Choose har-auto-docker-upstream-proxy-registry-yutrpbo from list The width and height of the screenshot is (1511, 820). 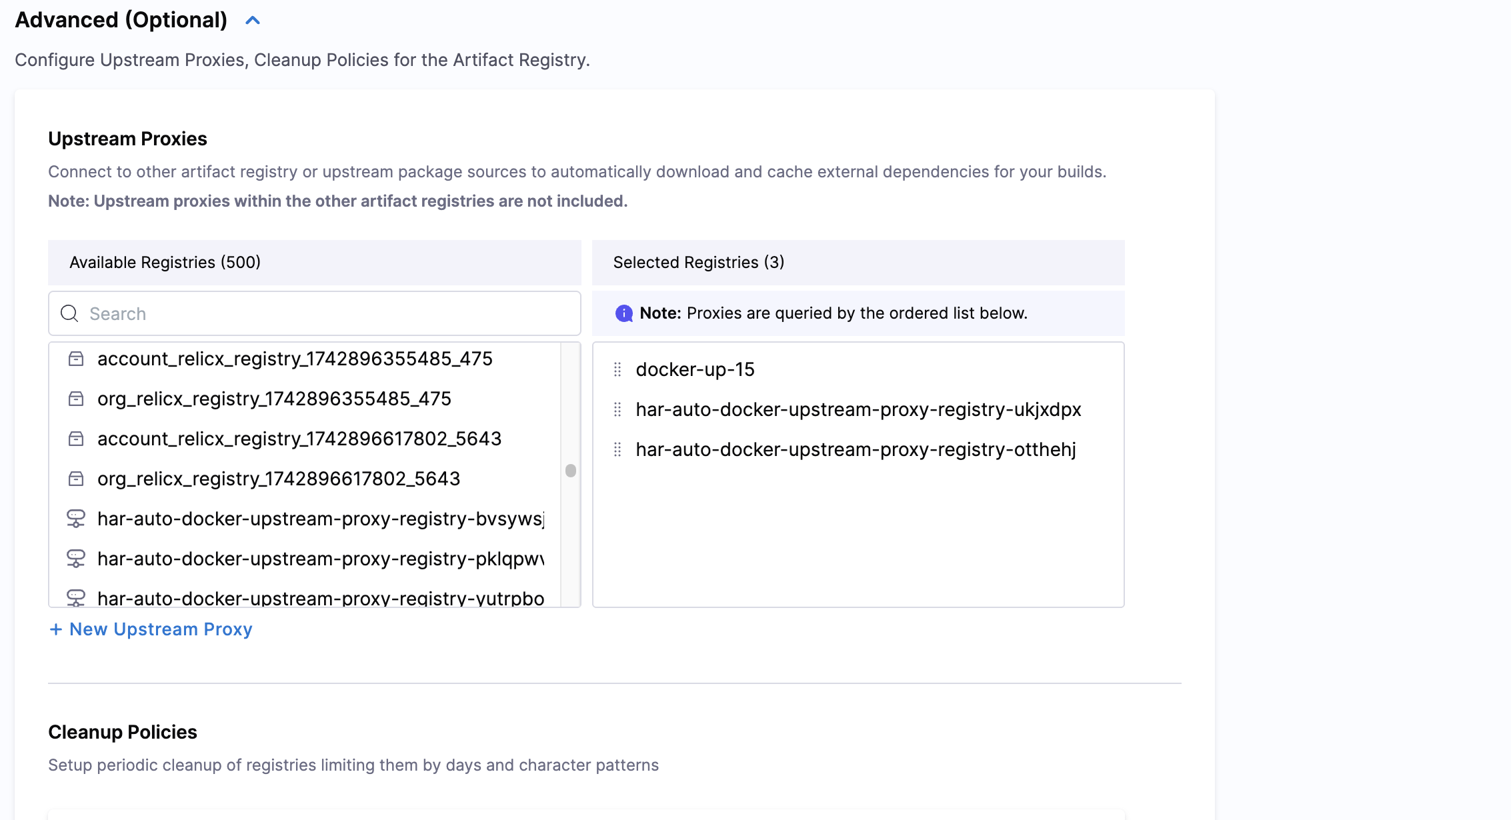[x=320, y=598]
